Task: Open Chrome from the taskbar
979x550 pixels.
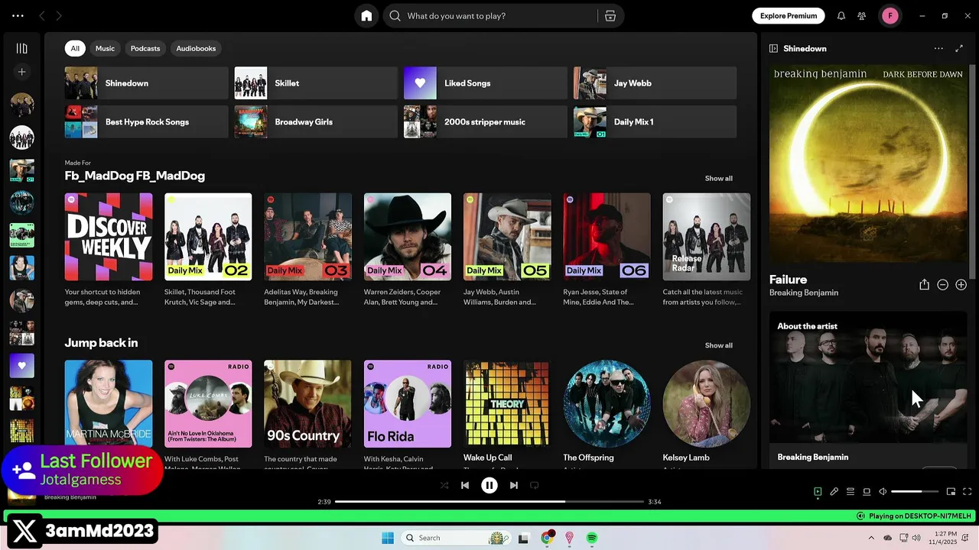Action: coord(547,538)
